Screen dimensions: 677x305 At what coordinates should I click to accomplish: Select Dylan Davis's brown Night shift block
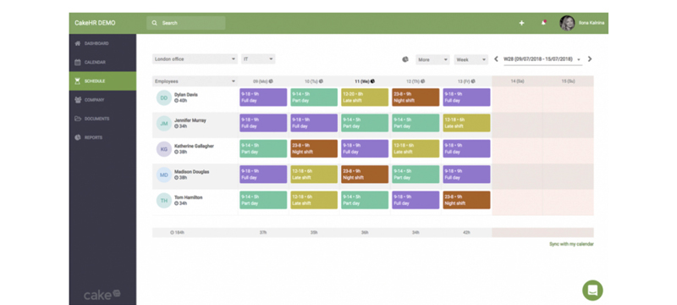416,97
